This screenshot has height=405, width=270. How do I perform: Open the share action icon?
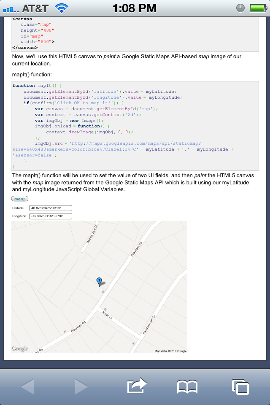coord(137,386)
